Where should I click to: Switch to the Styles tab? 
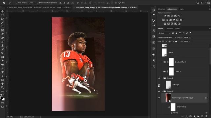(182, 9)
